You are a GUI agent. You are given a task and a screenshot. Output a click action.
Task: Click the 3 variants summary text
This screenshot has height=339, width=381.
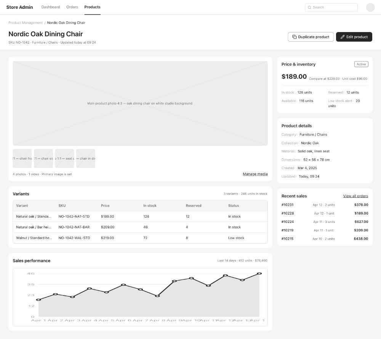(245, 194)
